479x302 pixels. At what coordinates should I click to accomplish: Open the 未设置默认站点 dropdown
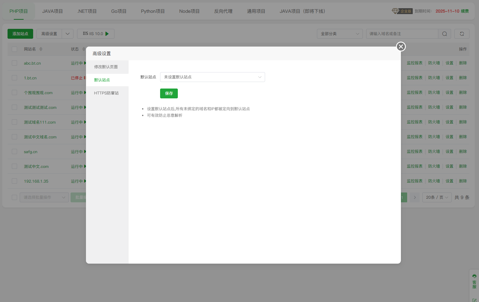click(212, 77)
